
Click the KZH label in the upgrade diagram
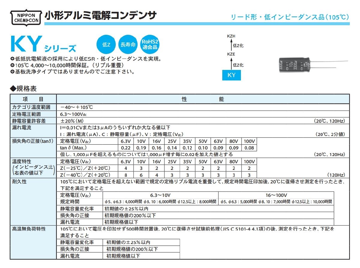231,35
